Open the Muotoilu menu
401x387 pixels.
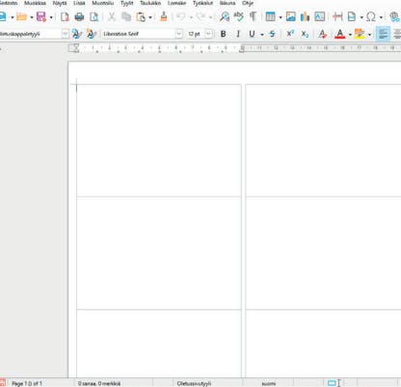103,3
